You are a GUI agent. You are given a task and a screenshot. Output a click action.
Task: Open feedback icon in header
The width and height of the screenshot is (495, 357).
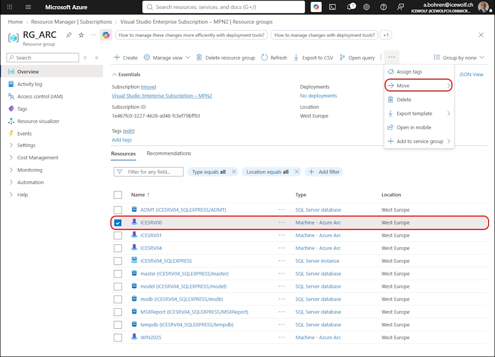(x=400, y=7)
